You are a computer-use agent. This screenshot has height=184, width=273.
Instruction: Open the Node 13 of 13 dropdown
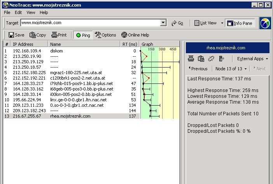point(231,69)
